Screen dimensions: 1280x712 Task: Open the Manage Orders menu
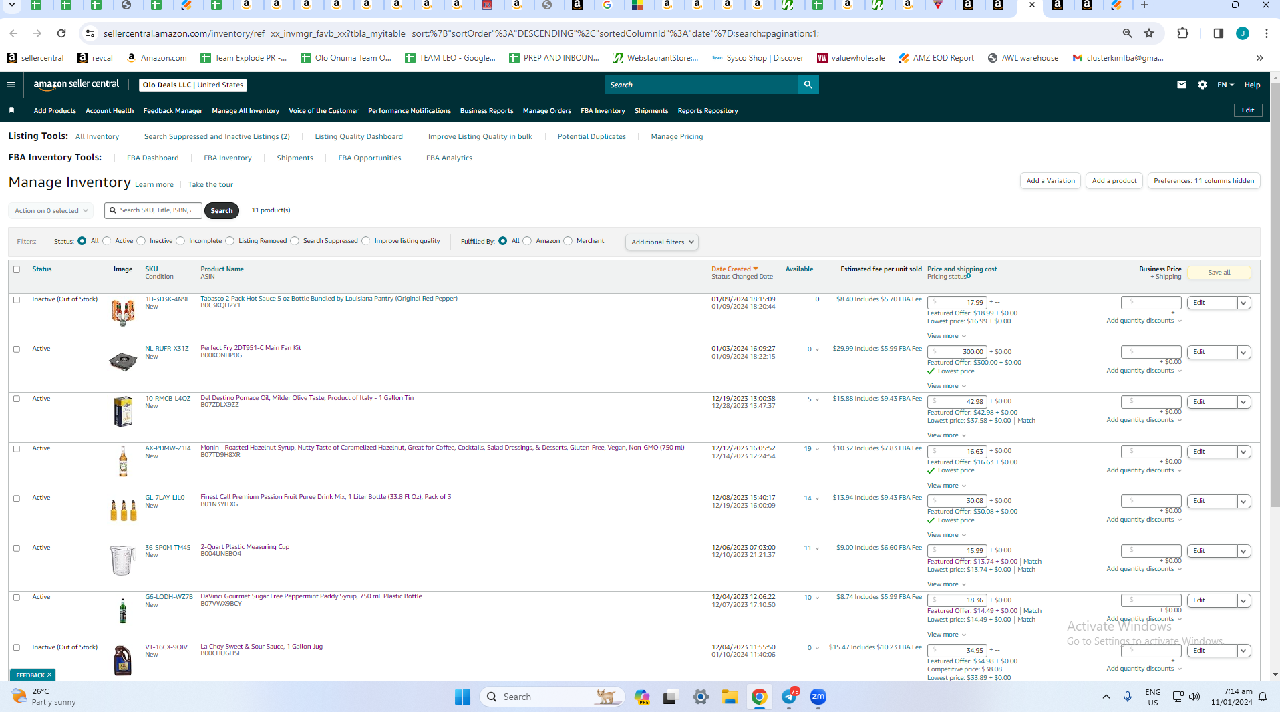click(546, 111)
